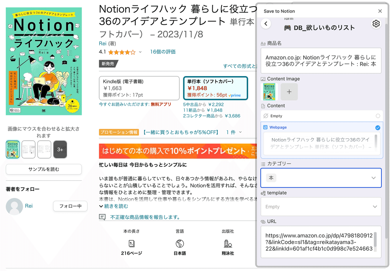391x271 pixels.
Task: Click the カテゴリー list icon
Action: tap(263, 164)
